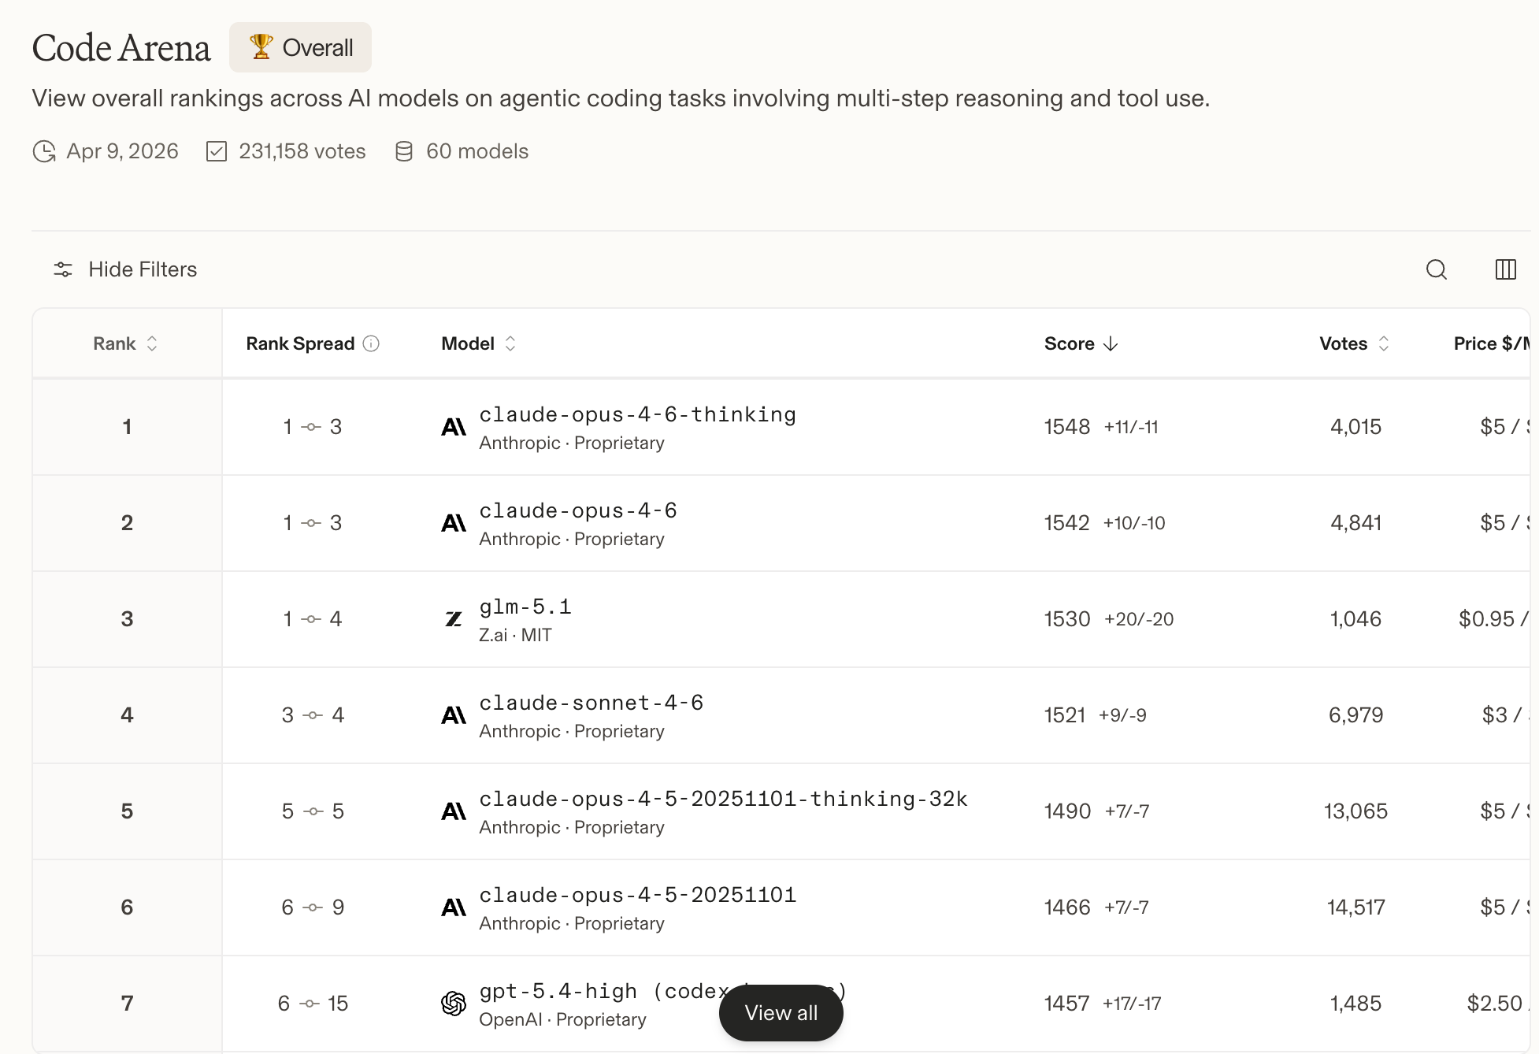Click the 1,485 votes cell
This screenshot has height=1054, width=1539.
[1355, 1004]
